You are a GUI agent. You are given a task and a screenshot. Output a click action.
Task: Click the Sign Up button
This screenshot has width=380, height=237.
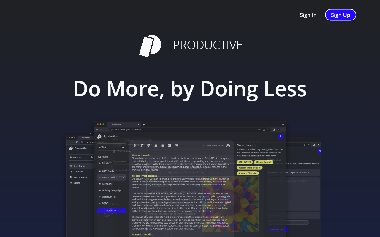[341, 15]
